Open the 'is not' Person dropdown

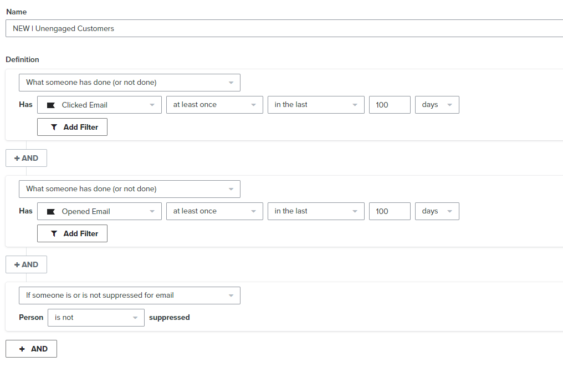point(96,318)
